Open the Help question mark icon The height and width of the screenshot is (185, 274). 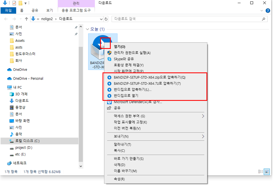tap(267, 10)
